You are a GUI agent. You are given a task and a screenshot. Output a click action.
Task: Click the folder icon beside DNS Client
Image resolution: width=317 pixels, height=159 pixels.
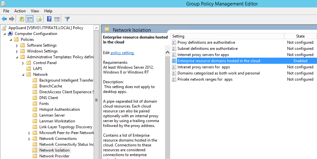(x=35, y=97)
